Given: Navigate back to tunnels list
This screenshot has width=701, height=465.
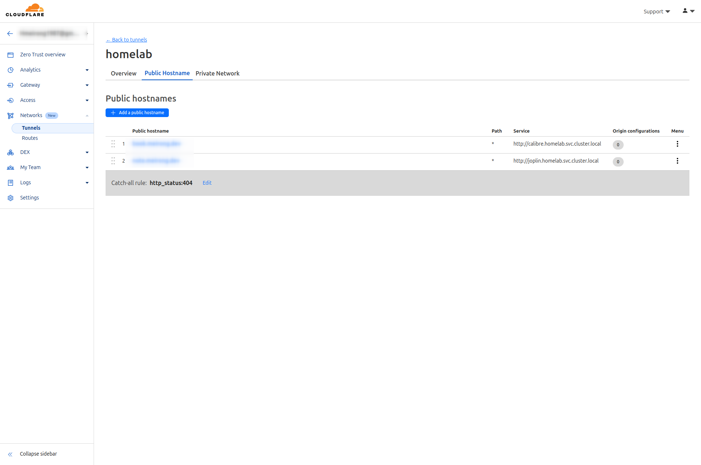Looking at the screenshot, I should point(127,39).
